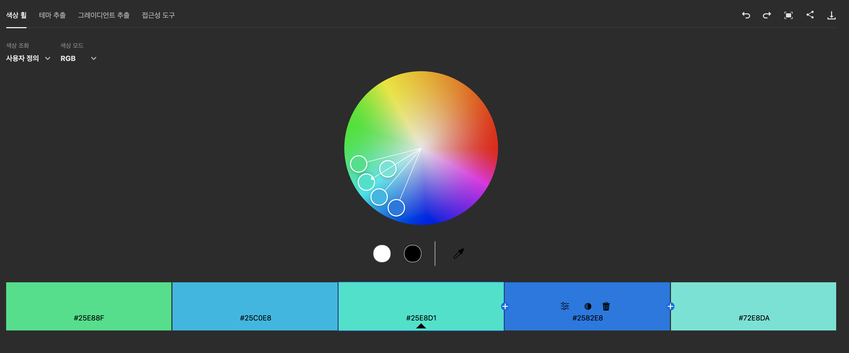849x353 pixels.
Task: Switch to the 그레이디언트 추출 tab
Action: [x=103, y=15]
